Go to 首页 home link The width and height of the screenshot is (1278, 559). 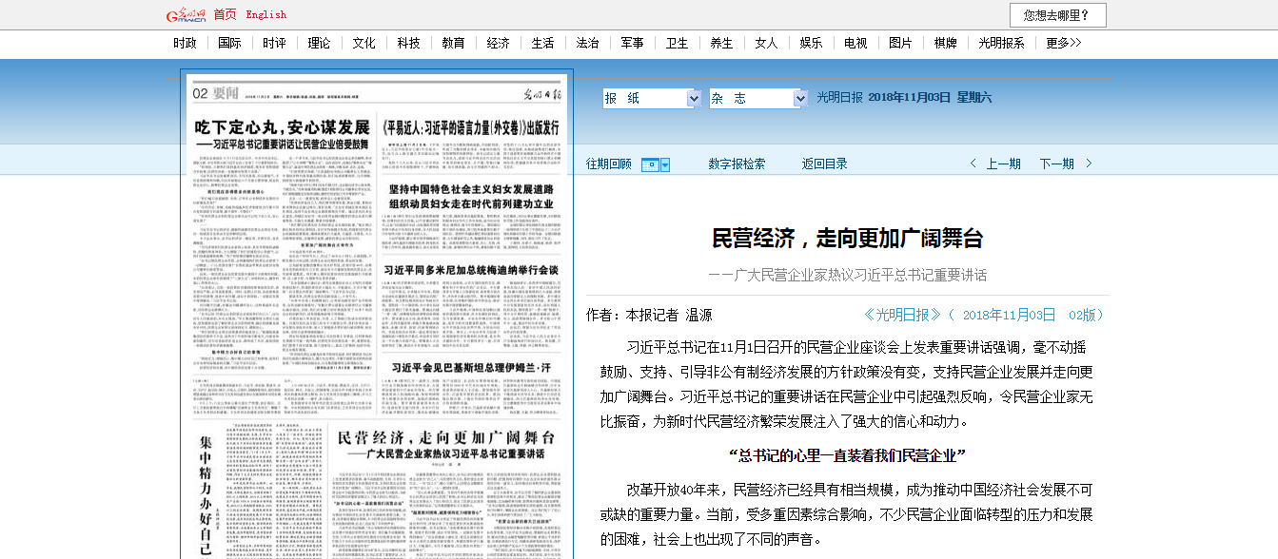coord(226,14)
